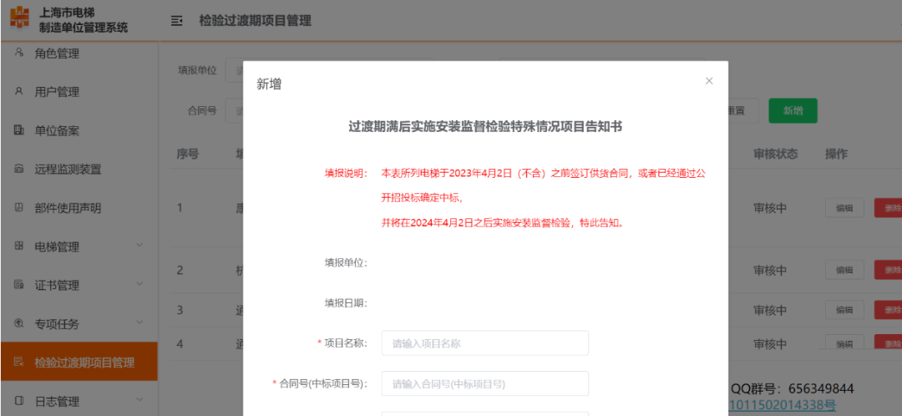Click the 电梯管理 sidebar icon

pos(19,246)
